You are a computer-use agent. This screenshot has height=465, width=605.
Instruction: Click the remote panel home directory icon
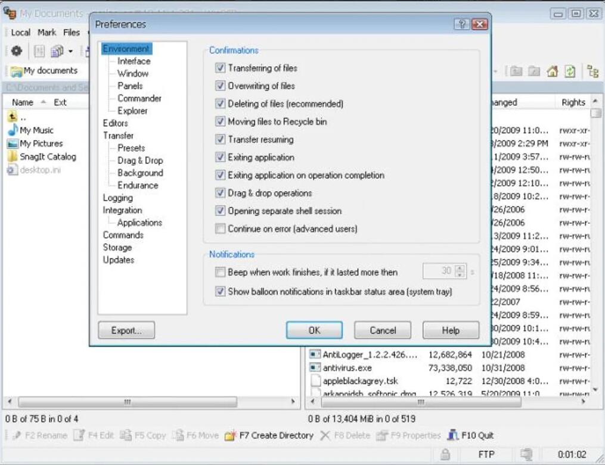pos(553,71)
